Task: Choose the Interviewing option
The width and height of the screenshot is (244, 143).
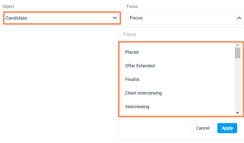Action: pyautogui.click(x=137, y=107)
